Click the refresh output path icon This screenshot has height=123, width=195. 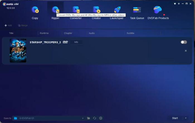pos(95,118)
